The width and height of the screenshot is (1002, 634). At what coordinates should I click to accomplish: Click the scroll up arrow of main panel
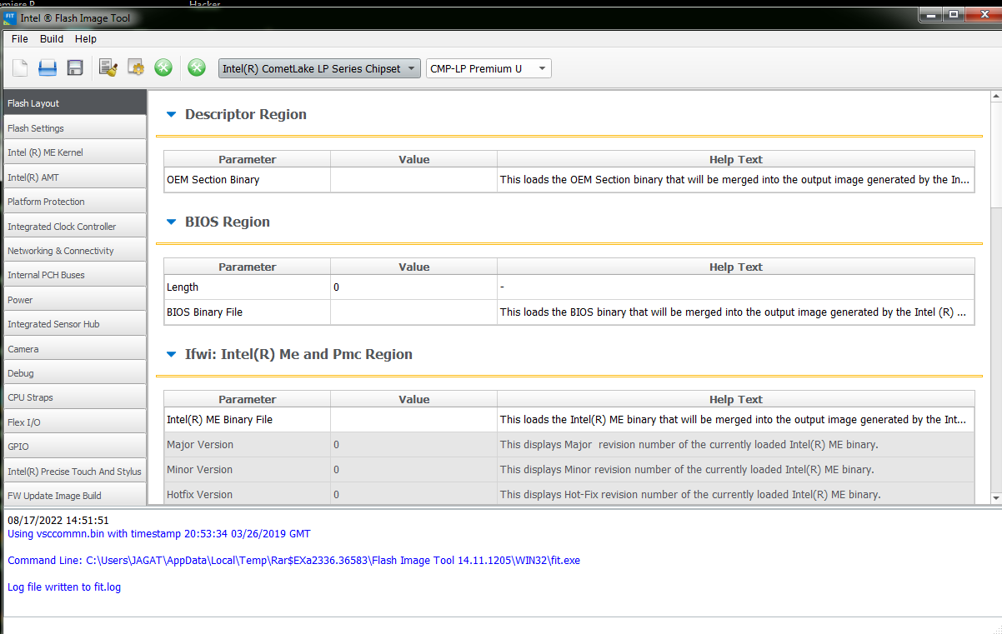[995, 97]
